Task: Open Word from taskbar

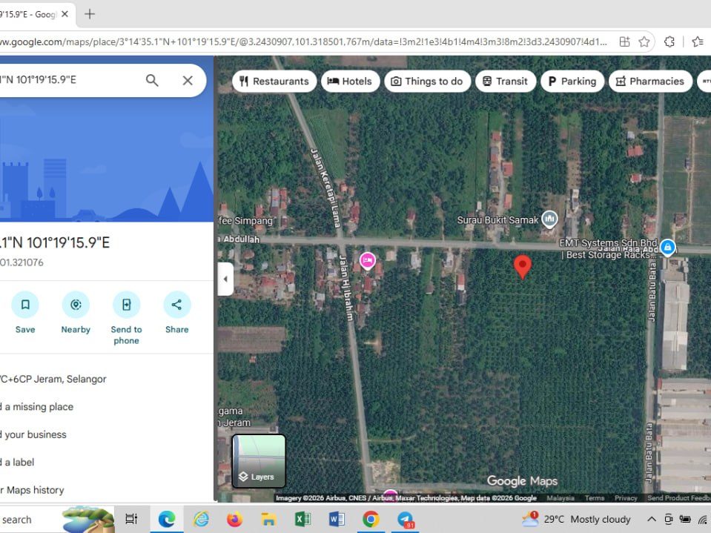Action: click(337, 519)
